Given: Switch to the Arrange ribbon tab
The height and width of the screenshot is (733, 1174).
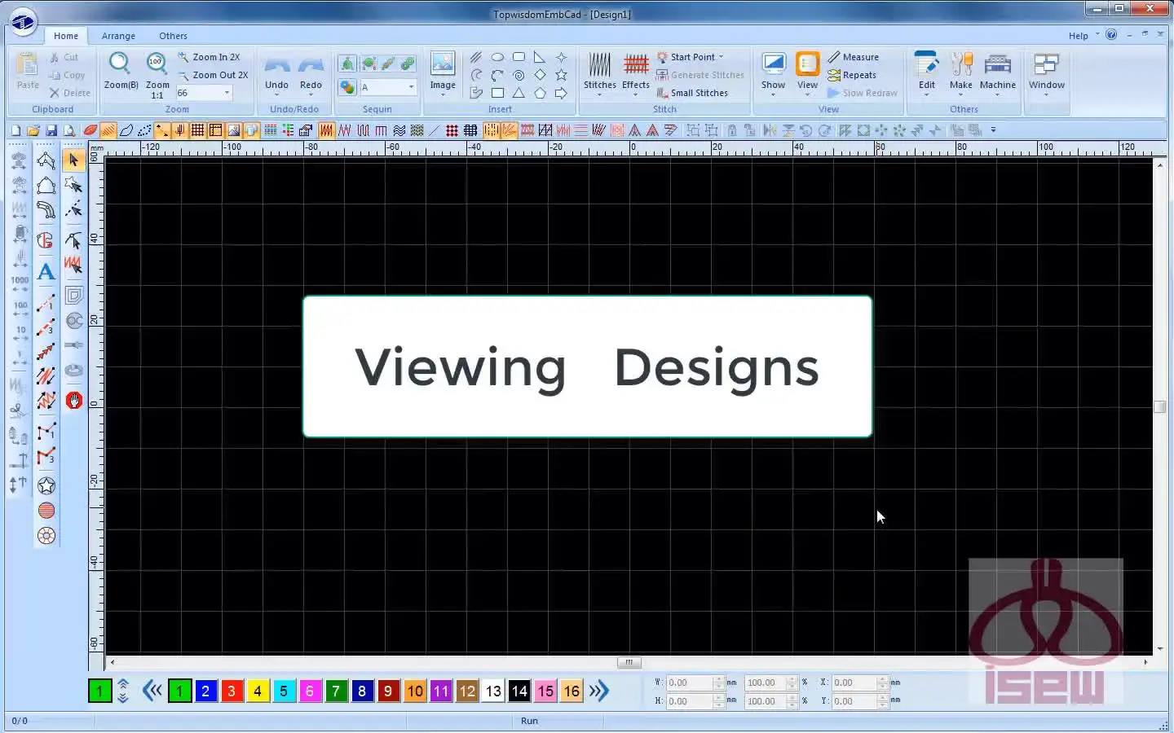Looking at the screenshot, I should click(118, 36).
